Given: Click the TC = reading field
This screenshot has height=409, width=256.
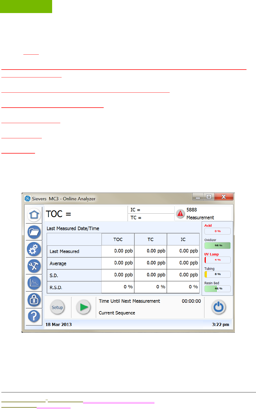Looking at the screenshot, I should pyautogui.click(x=151, y=217).
